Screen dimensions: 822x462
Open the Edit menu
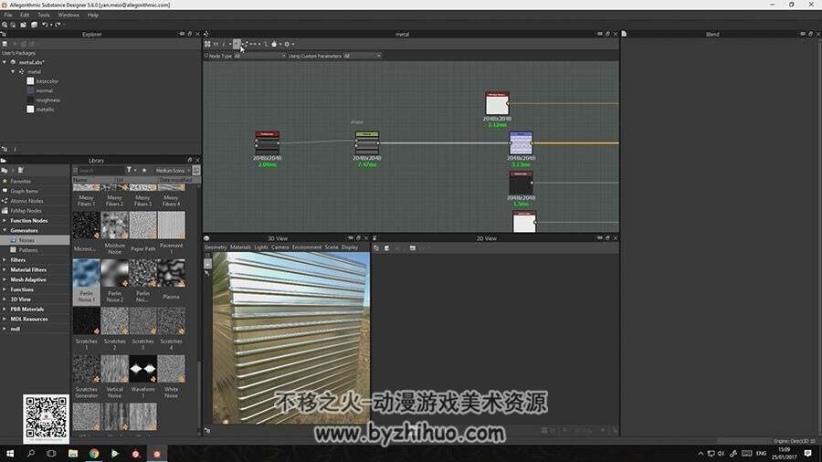pos(25,16)
